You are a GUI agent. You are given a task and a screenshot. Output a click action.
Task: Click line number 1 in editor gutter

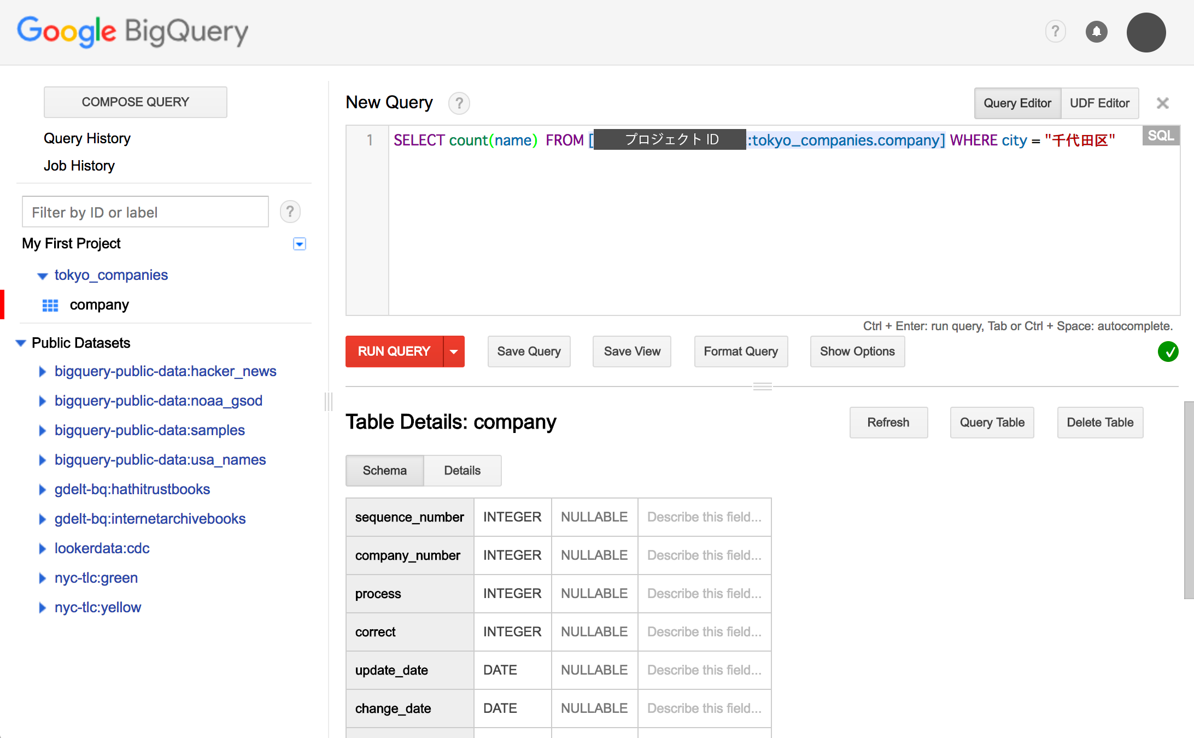pos(370,140)
